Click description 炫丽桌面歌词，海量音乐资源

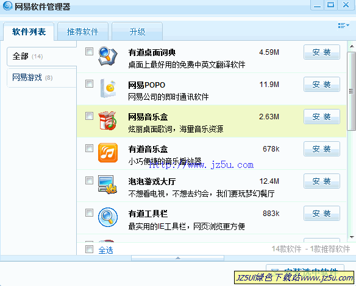coord(176,129)
